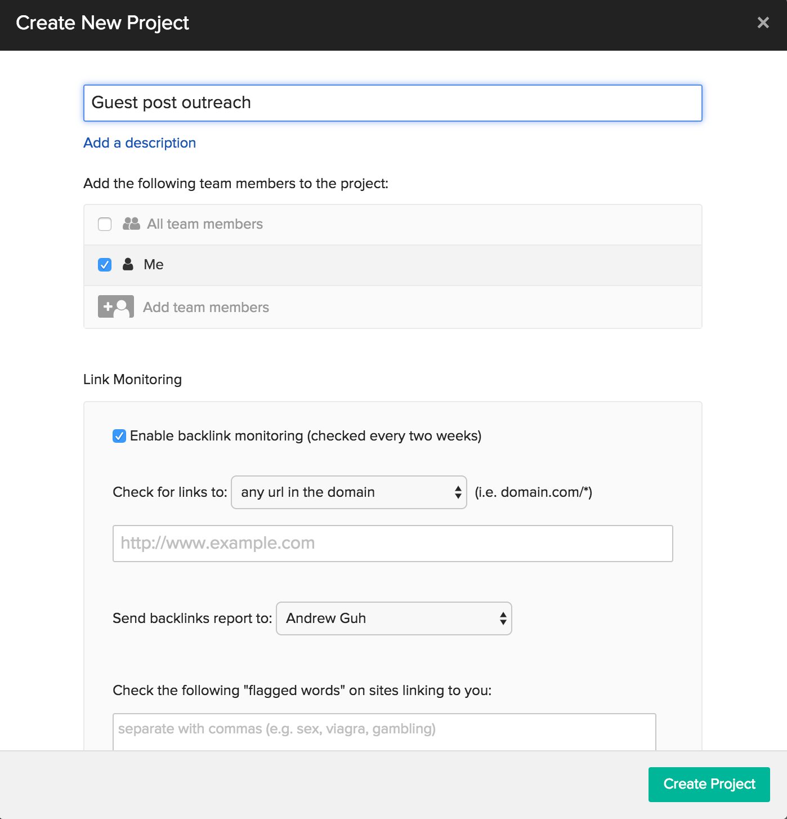
Task: Click the add-person icon for team members
Action: 116,307
